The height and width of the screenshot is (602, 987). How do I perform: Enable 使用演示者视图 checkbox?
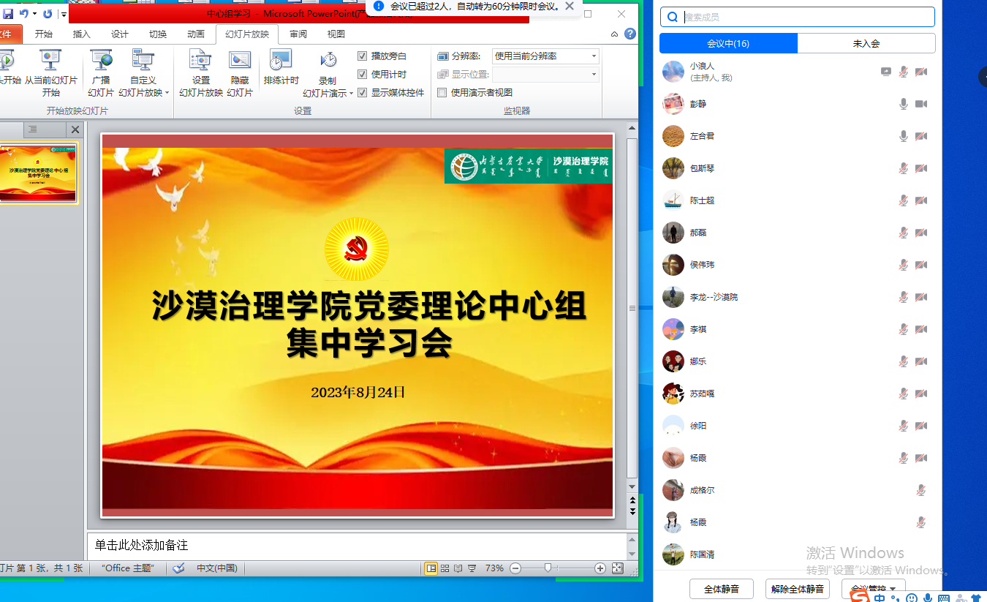[x=442, y=92]
